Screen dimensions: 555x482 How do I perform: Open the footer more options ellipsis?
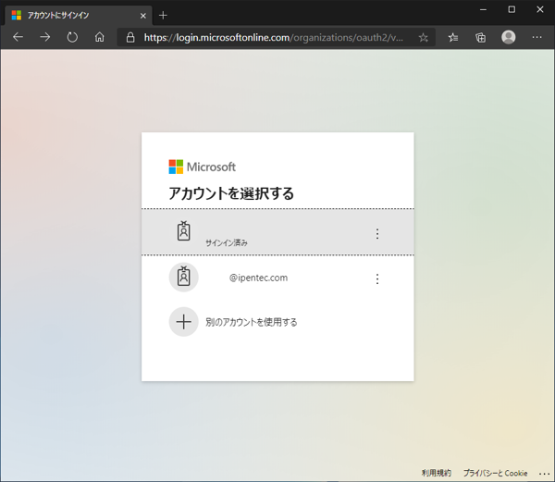(545, 474)
